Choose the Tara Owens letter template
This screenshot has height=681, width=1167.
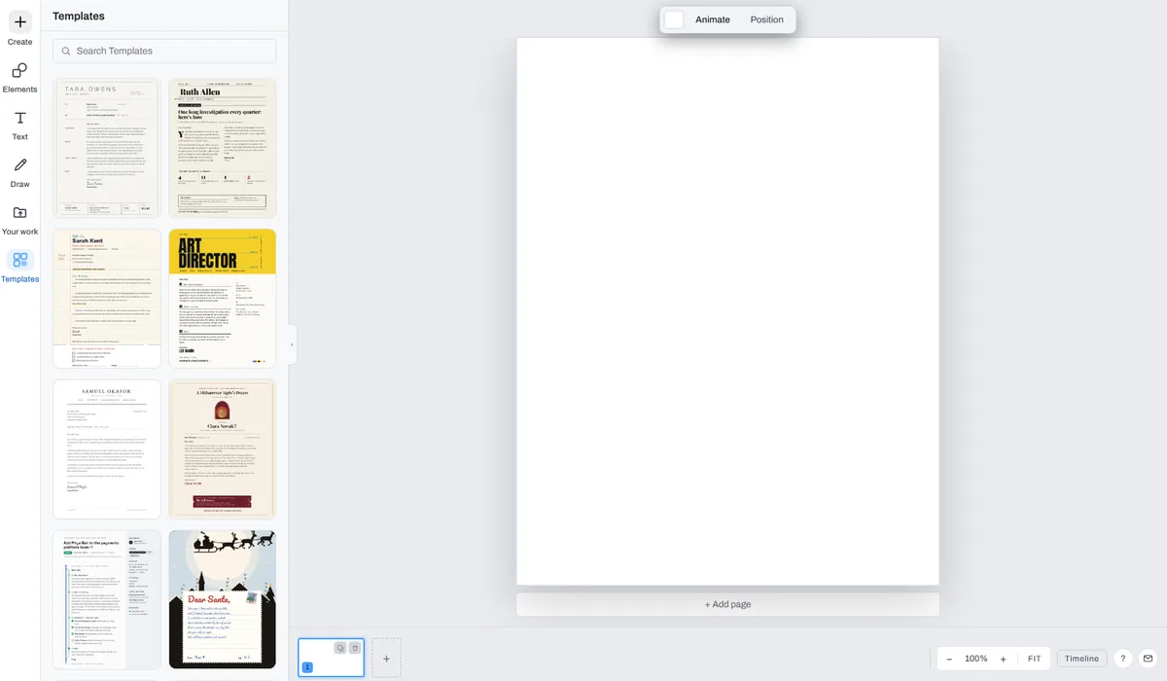[107, 148]
